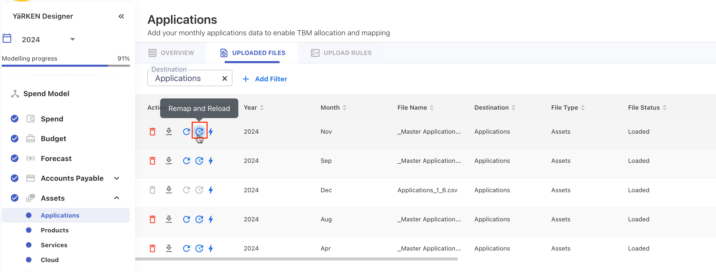The width and height of the screenshot is (716, 272).
Task: Click the completed checkmark beside Budget
Action: 14,138
